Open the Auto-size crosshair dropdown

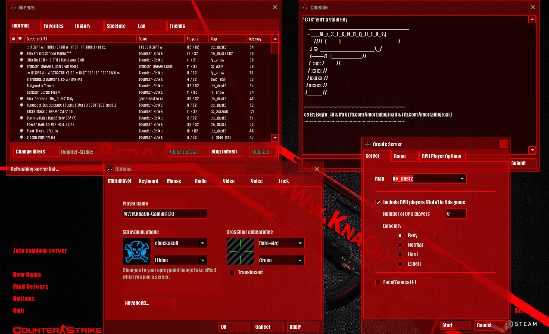[281, 243]
